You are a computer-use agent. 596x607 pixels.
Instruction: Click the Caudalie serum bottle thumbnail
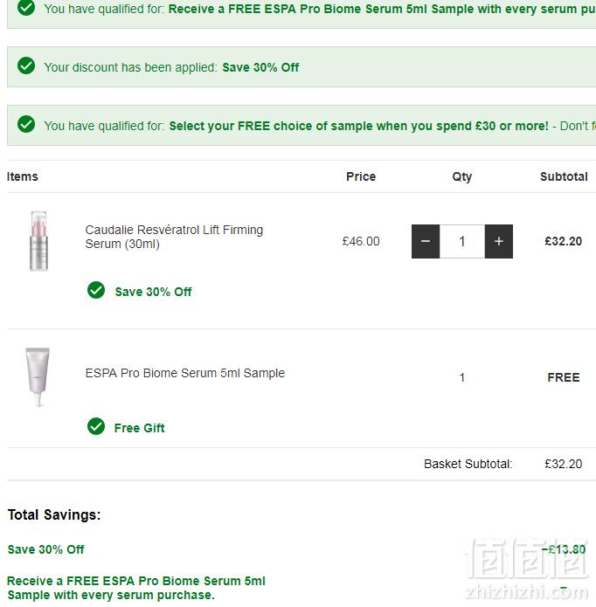38,241
